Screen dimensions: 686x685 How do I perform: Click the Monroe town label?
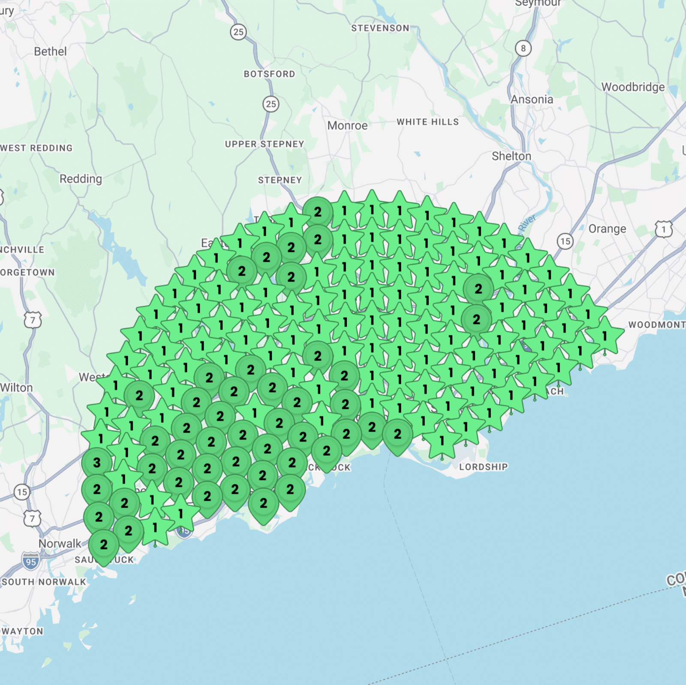(x=347, y=126)
